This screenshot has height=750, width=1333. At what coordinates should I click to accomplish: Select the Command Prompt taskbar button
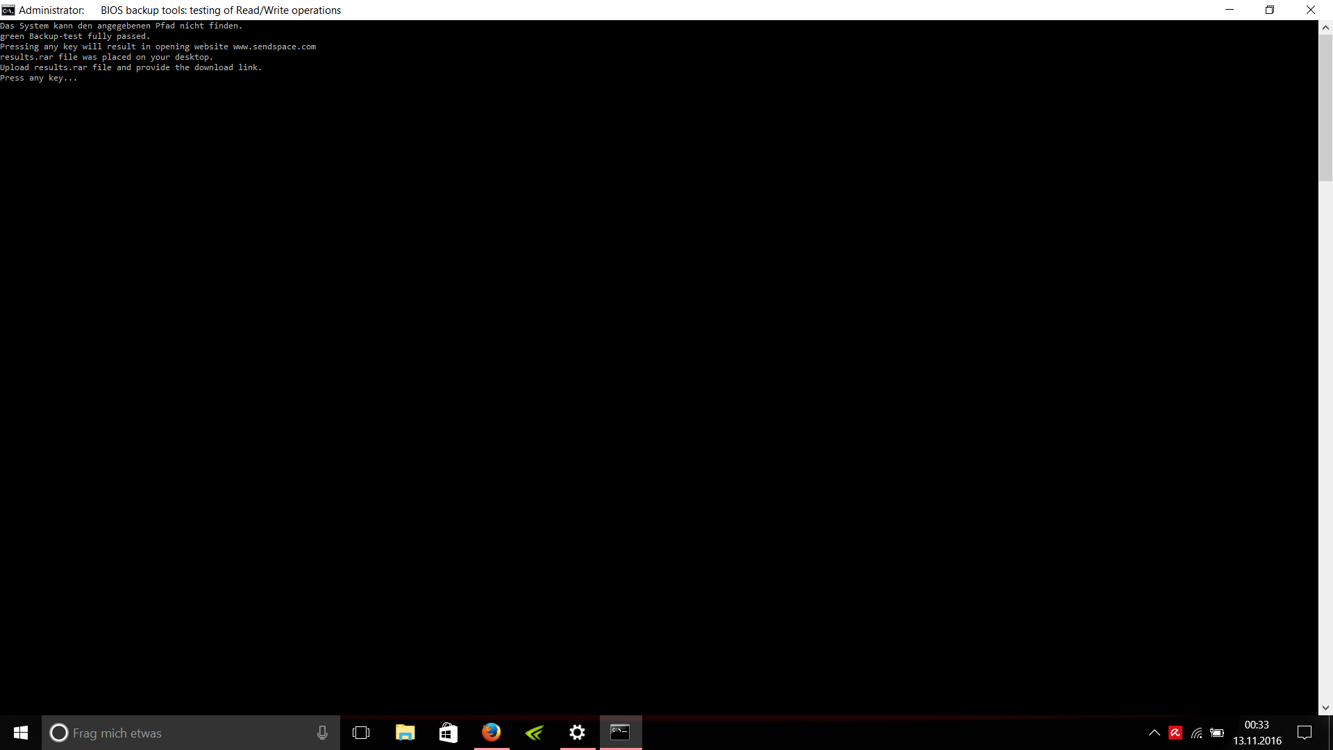(x=621, y=733)
